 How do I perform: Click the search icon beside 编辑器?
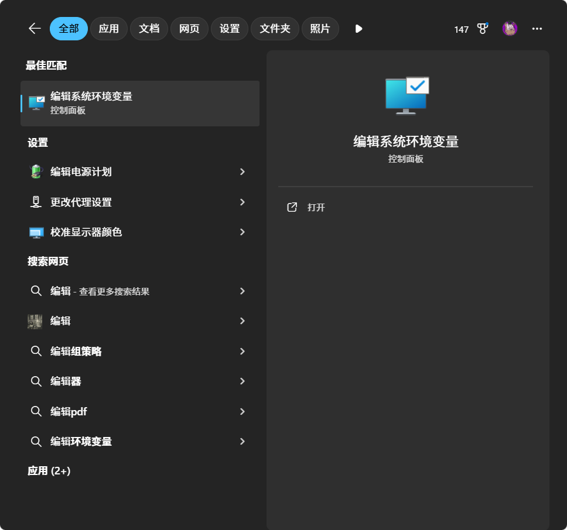(36, 381)
